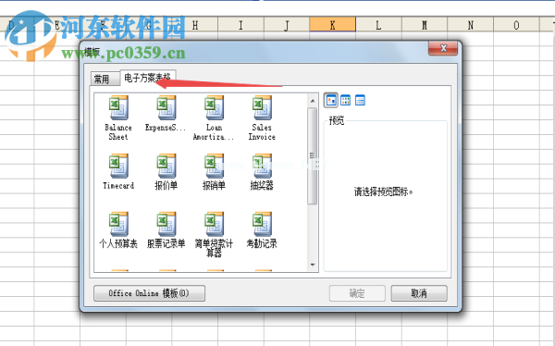
Task: Select column N header in spreadsheet
Action: [471, 25]
